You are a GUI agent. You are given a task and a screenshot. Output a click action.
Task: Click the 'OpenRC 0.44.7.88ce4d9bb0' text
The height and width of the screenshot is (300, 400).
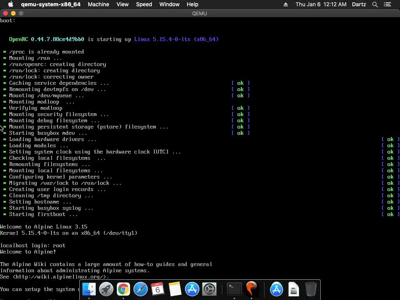(47, 39)
